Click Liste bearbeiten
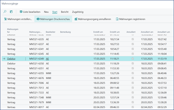Screen dimensions: 174x110 click(x=30, y=12)
